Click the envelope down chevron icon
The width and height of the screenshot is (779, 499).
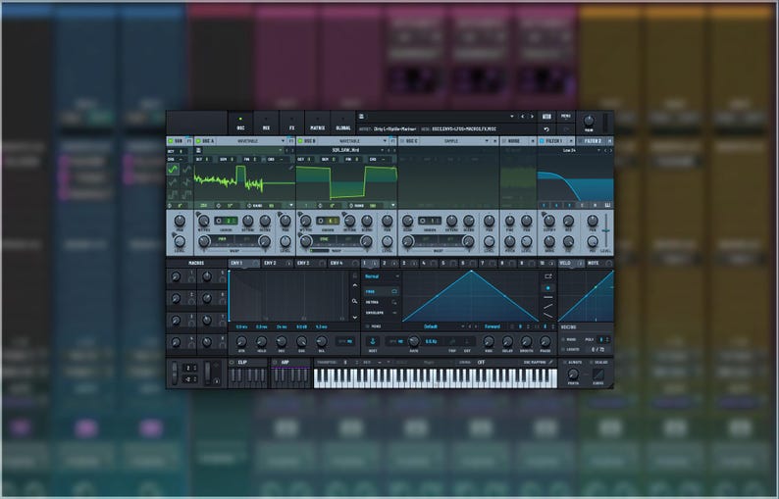(x=355, y=318)
